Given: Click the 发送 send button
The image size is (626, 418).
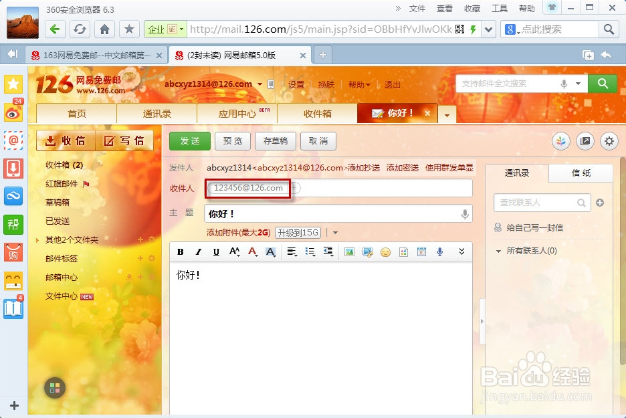Looking at the screenshot, I should [189, 141].
